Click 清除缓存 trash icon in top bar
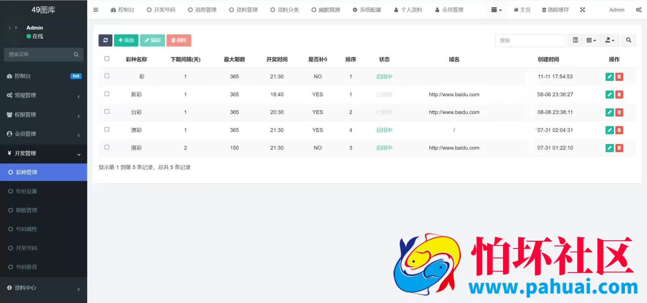The width and height of the screenshot is (647, 303). [555, 10]
